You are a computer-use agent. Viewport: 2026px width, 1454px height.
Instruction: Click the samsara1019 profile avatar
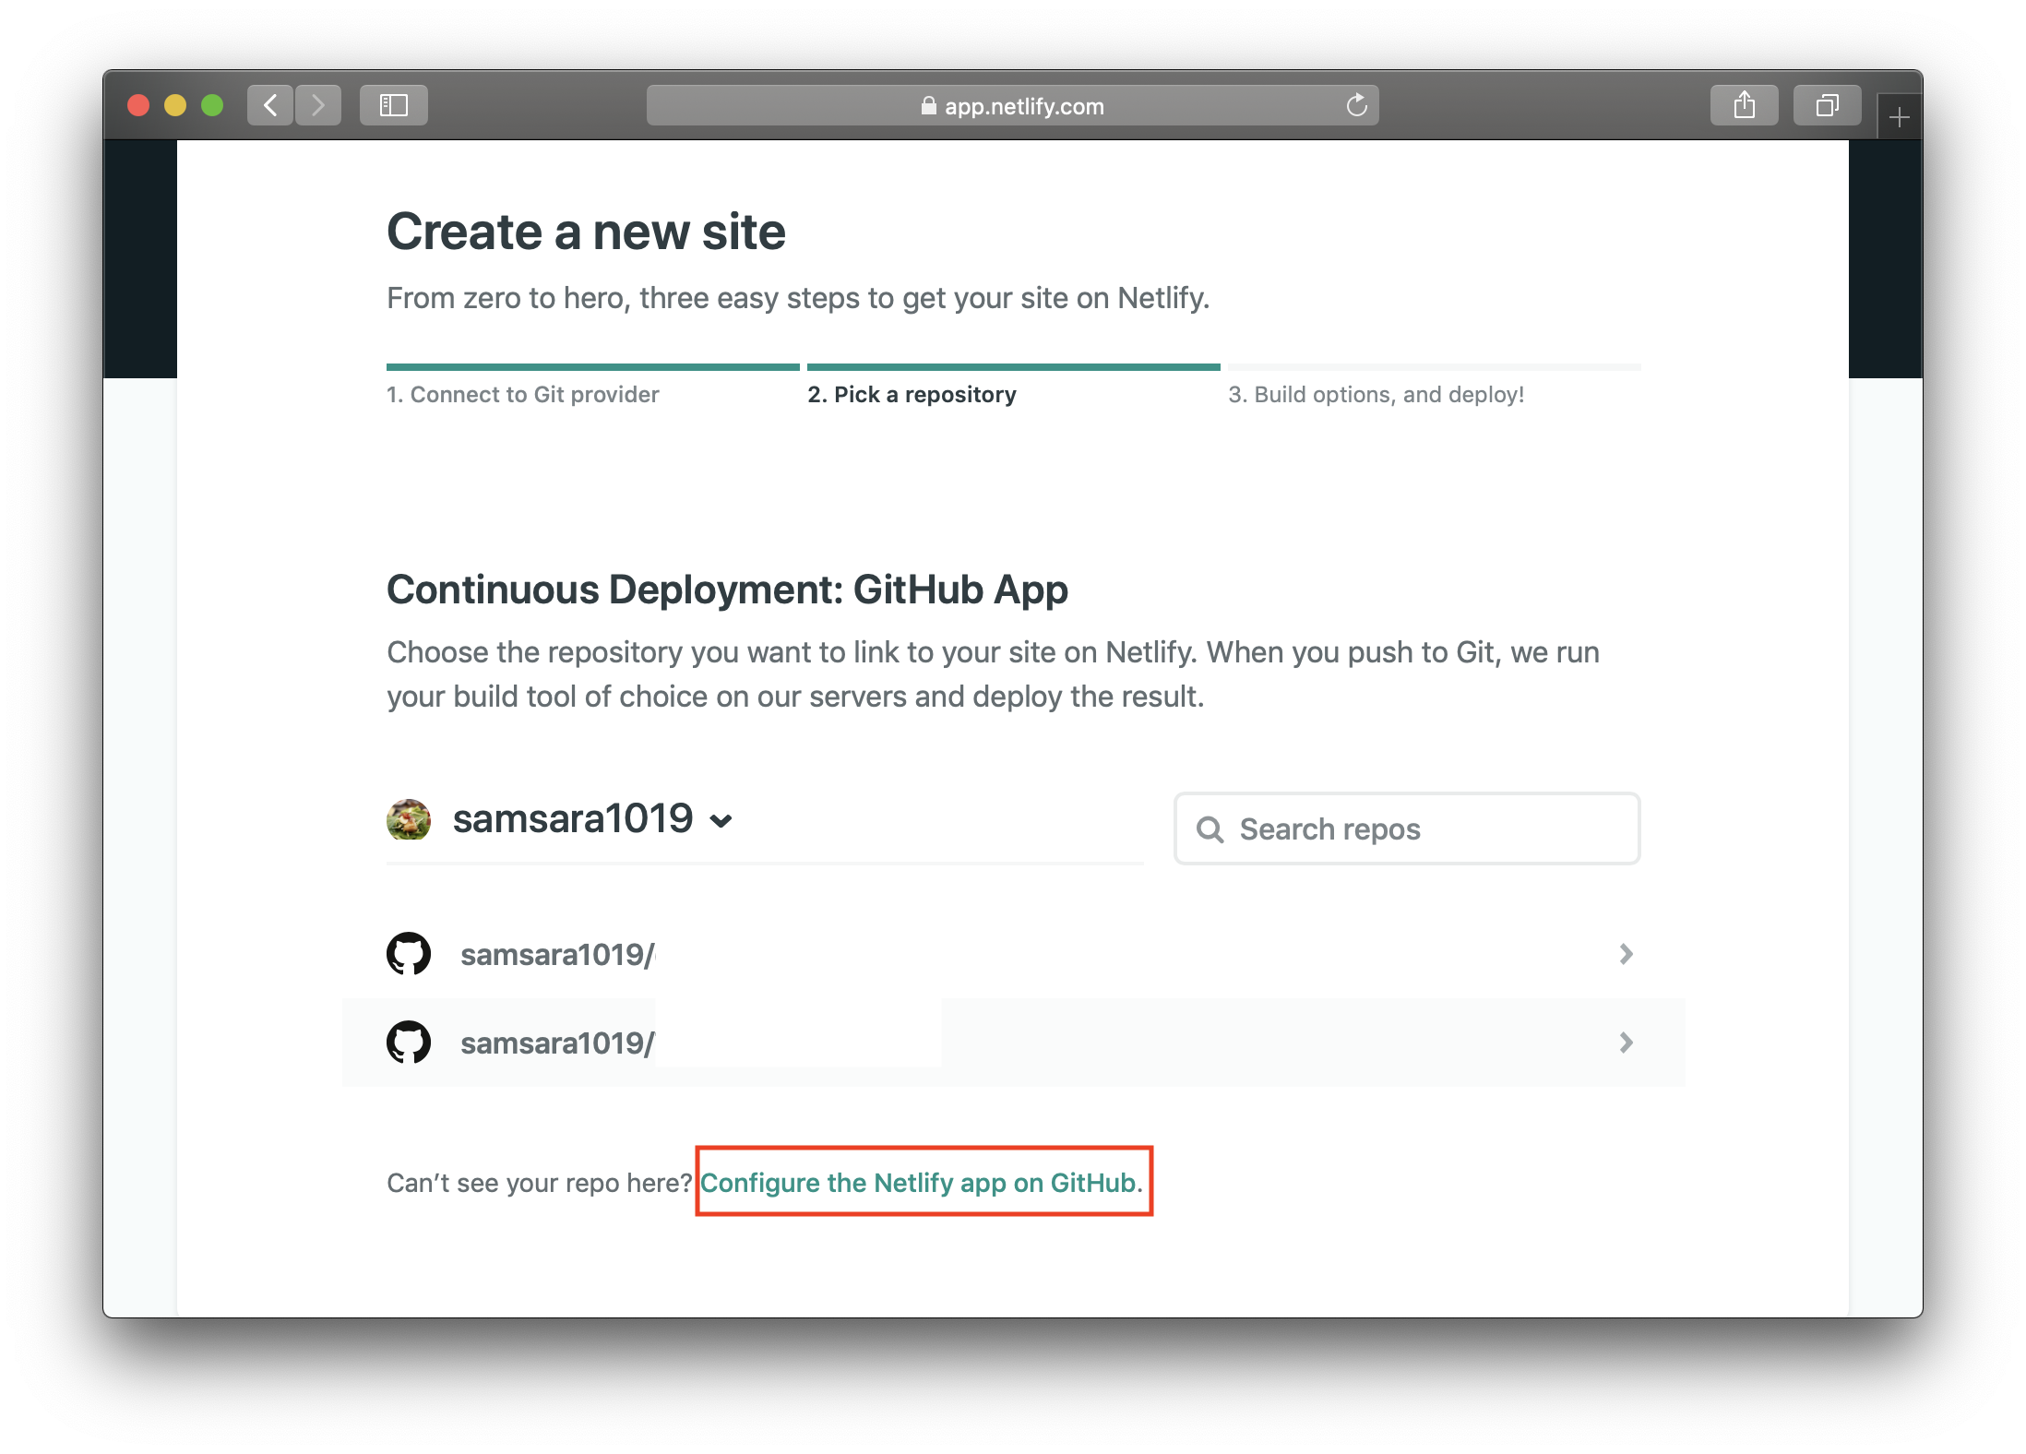click(409, 819)
